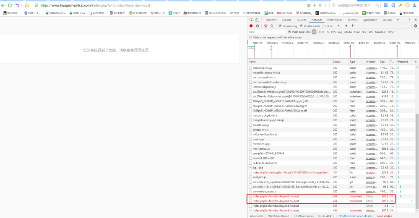Viewport: 419px width, 218px height.
Task: Click the lightning speed-mode icon
Action: (x=315, y=5)
